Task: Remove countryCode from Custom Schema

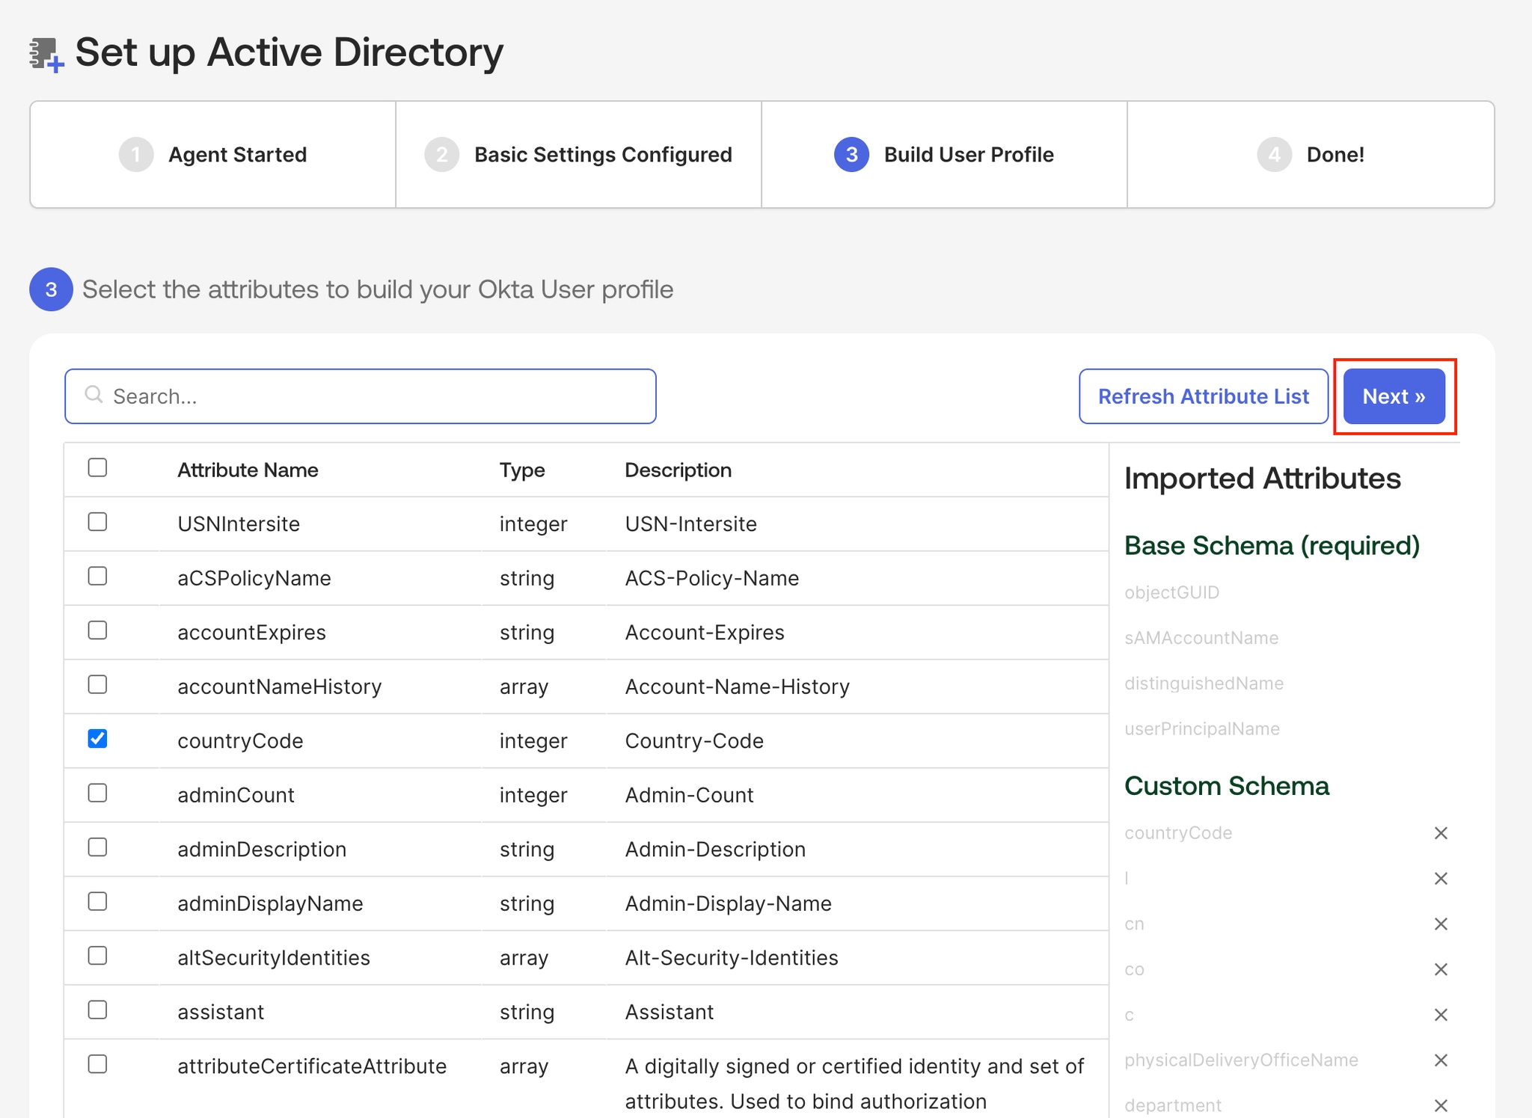Action: (x=1441, y=833)
